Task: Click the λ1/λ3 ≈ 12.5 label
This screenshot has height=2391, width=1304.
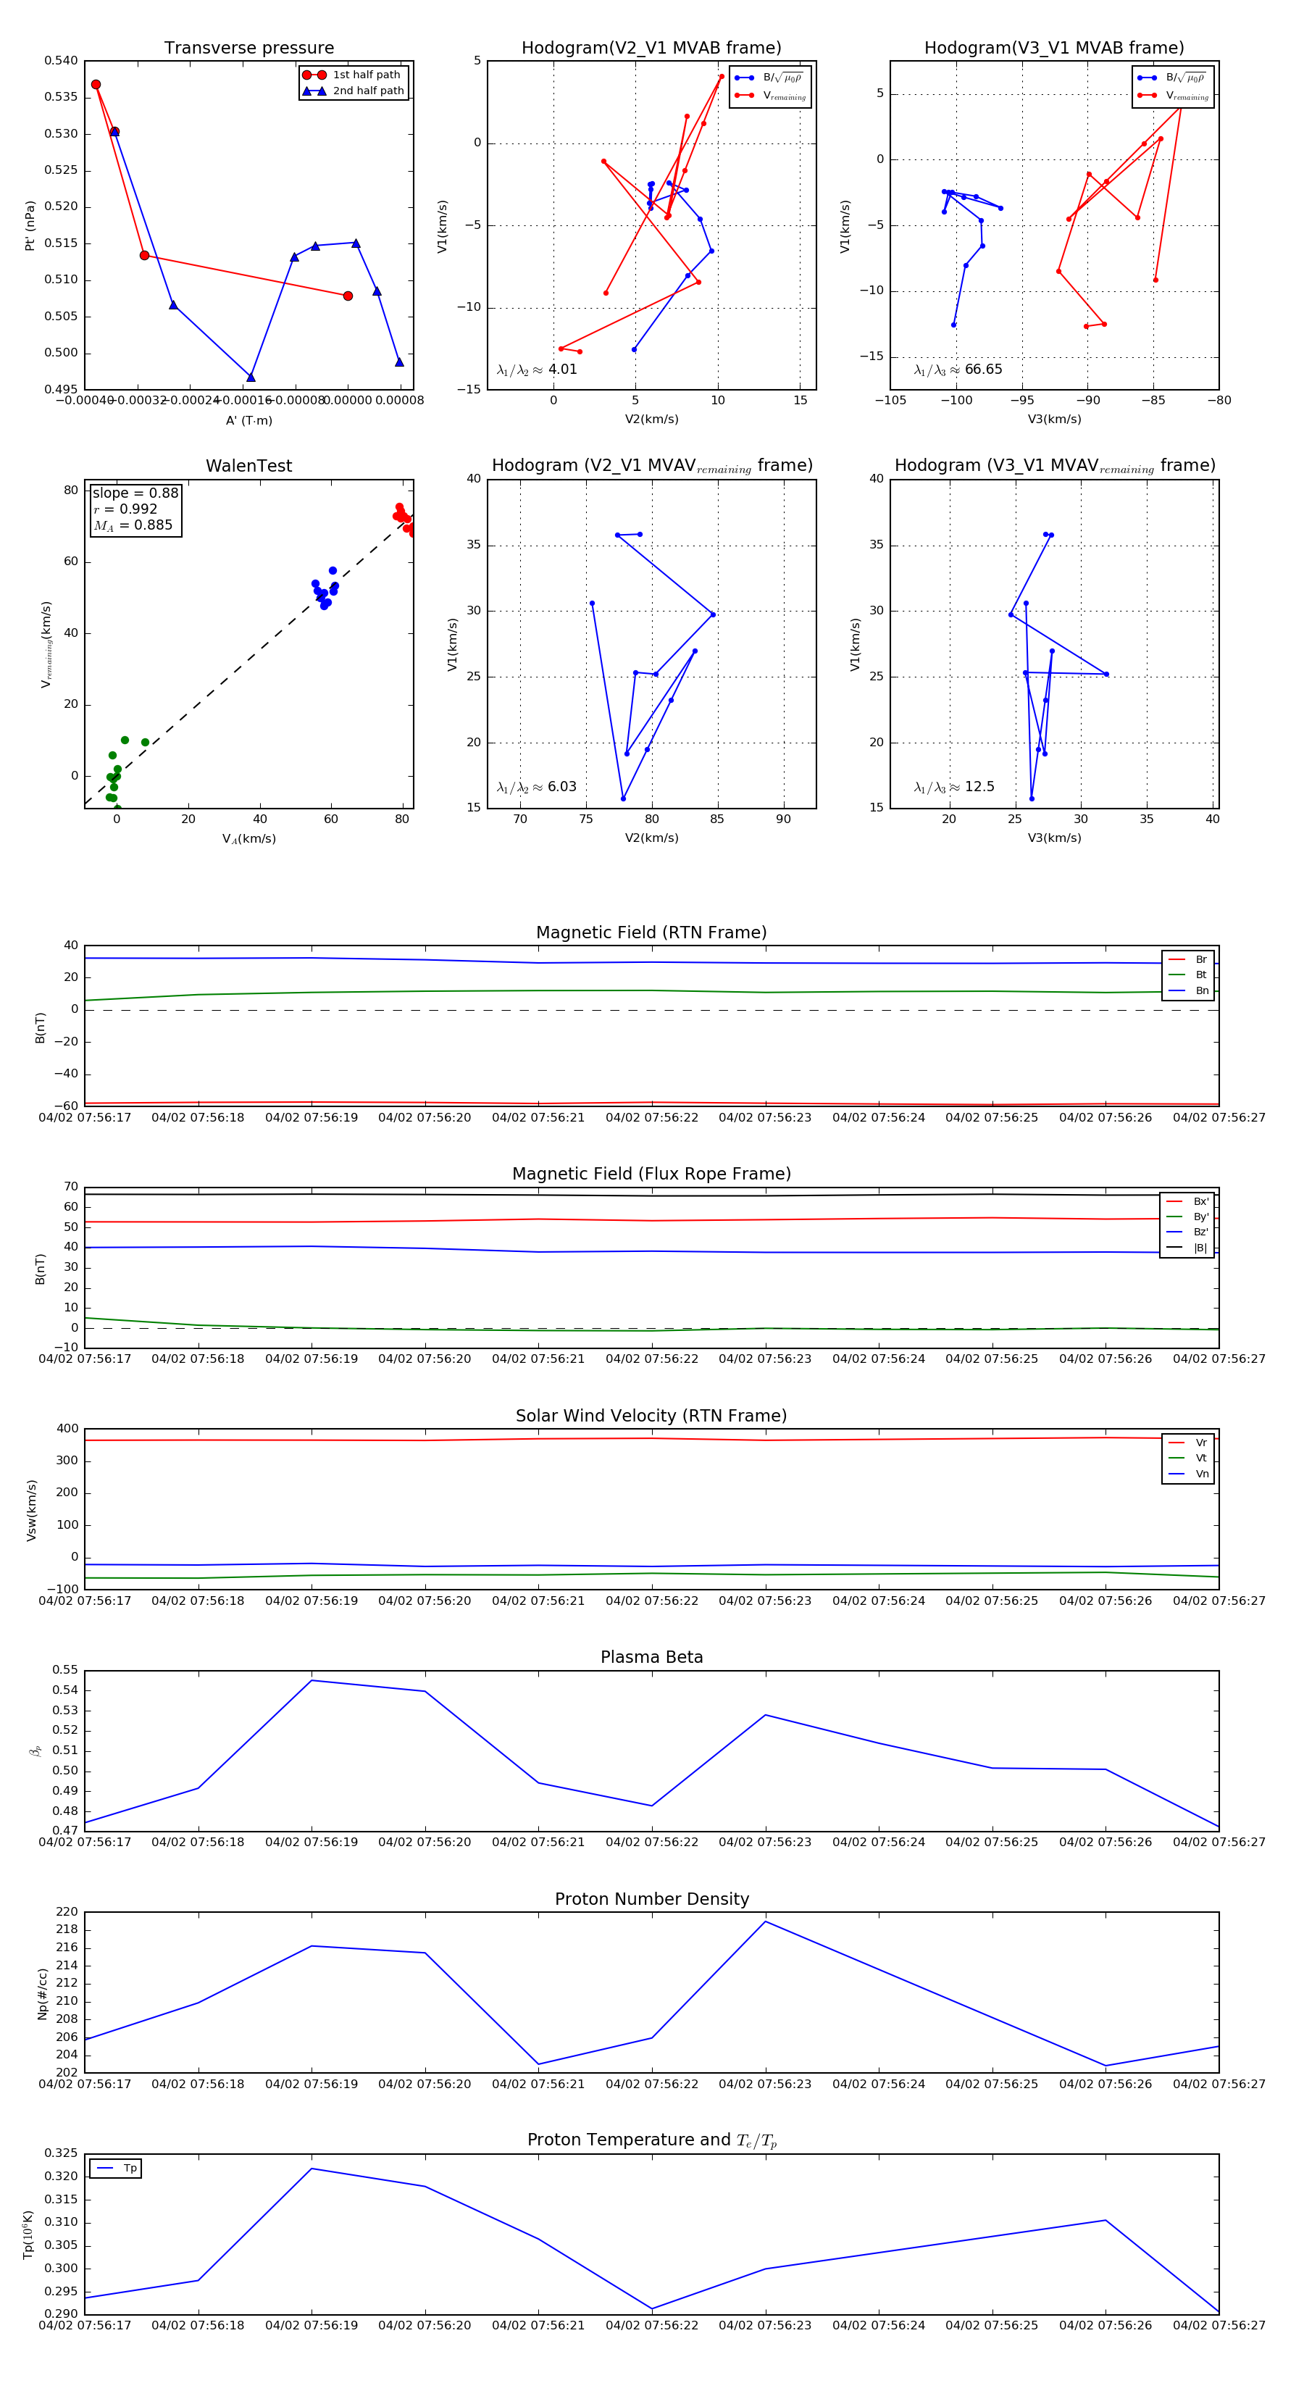Action: click(954, 787)
